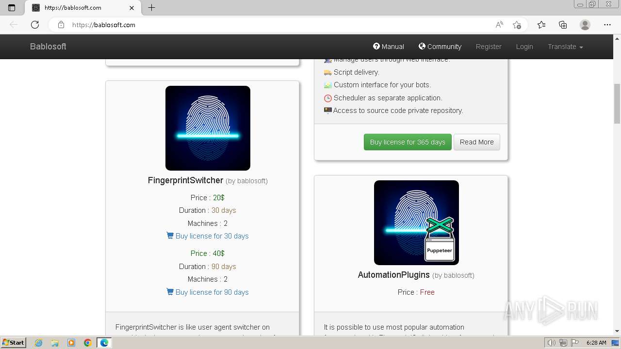Click Buy license for 30 days link
Viewport: 621px width, 349px height.
coord(208,236)
